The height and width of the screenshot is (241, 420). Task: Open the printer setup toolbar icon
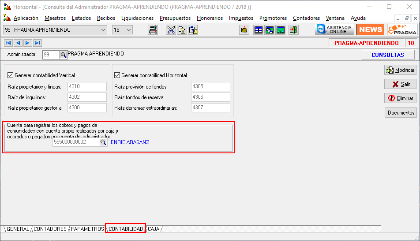[x=153, y=30]
